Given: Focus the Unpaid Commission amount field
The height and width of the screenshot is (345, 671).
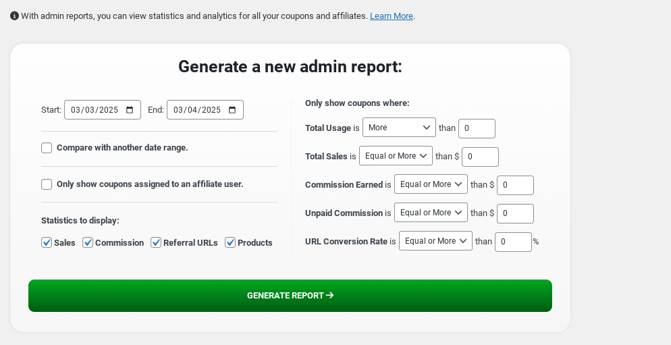Looking at the screenshot, I should 515,213.
